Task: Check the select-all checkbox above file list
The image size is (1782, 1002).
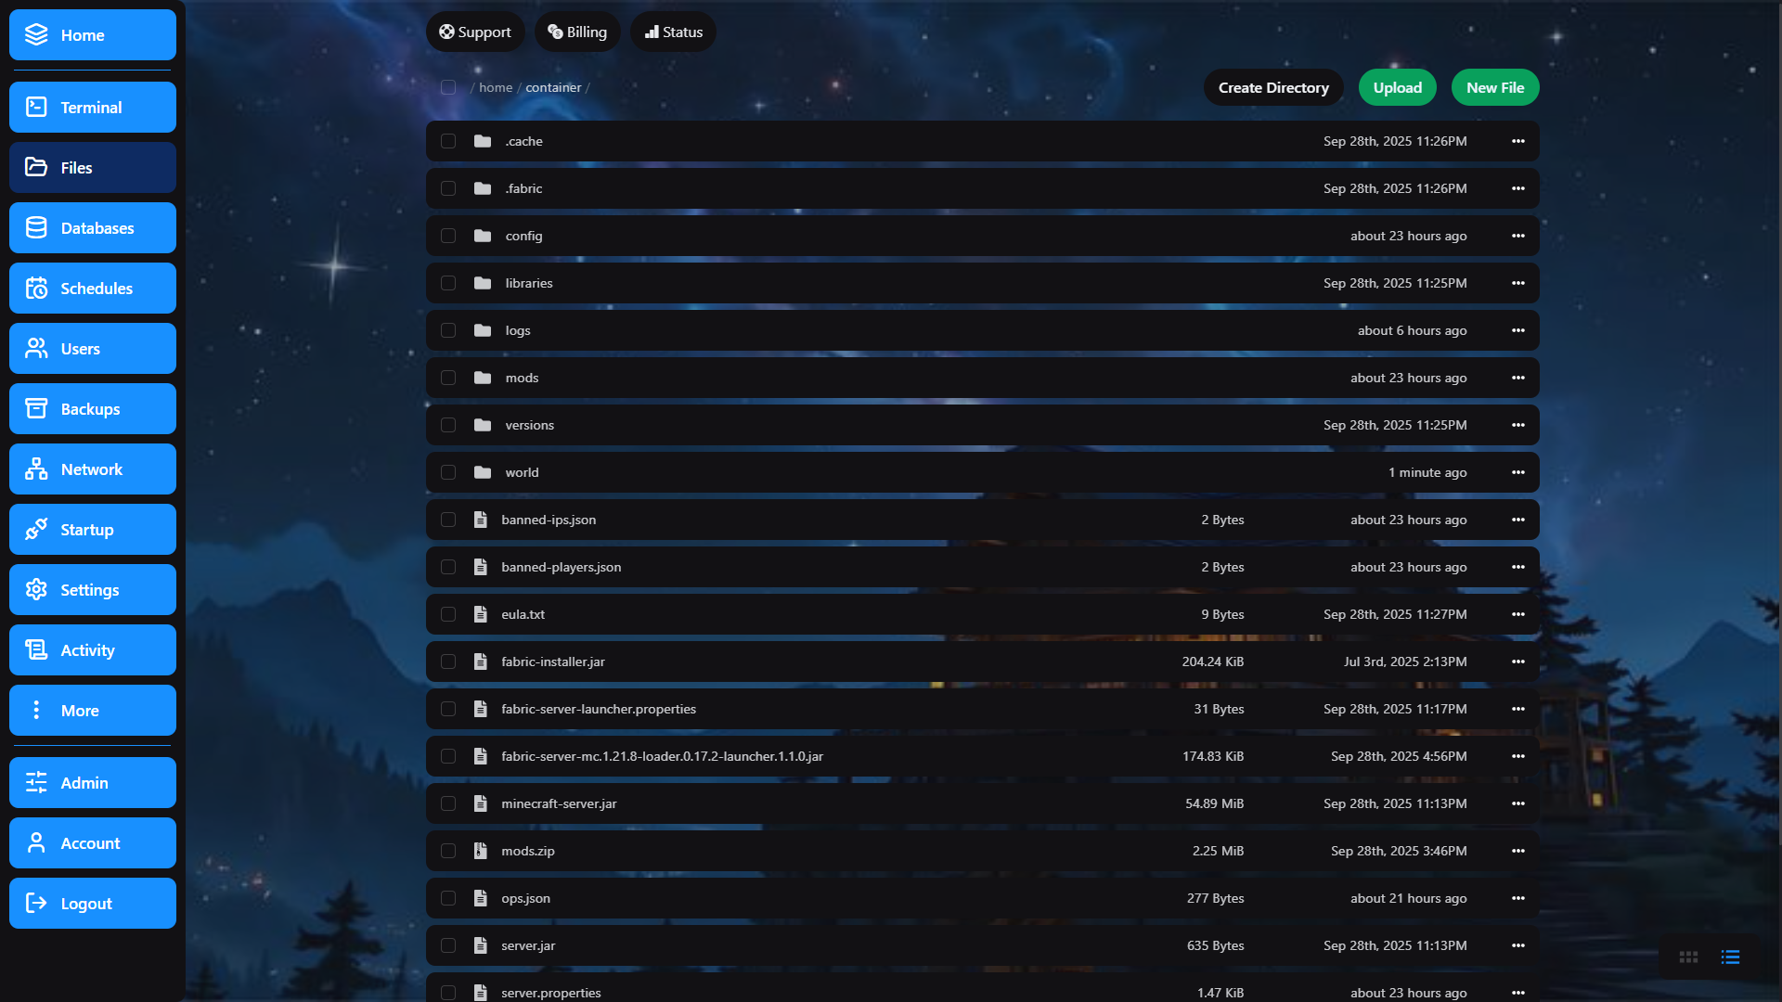Action: [x=448, y=87]
